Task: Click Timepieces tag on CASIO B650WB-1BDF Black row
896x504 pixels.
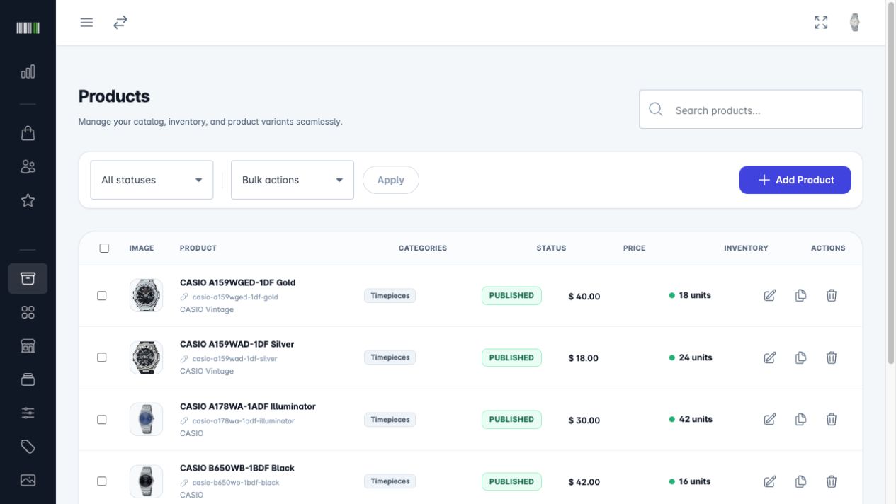Action: point(390,481)
